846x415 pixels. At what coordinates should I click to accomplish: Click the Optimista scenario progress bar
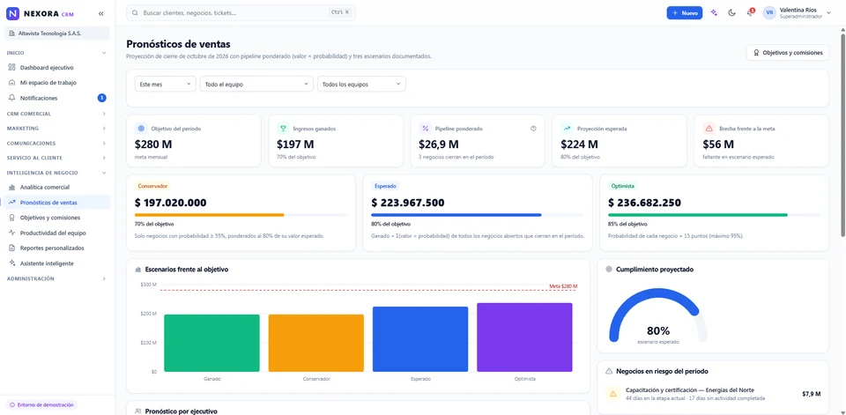click(714, 215)
